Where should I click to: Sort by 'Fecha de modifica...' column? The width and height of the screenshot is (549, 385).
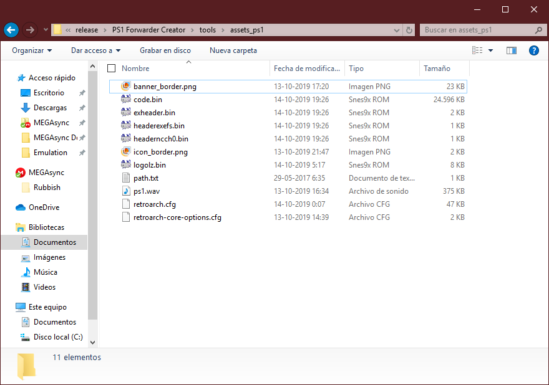tap(307, 69)
